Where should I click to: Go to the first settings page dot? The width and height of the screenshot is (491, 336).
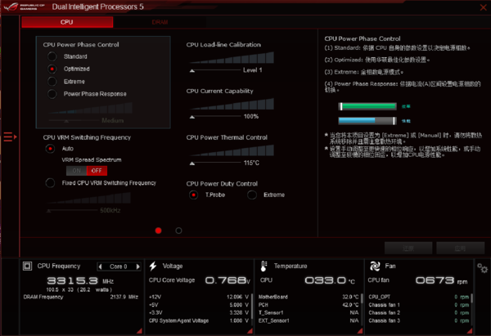(x=159, y=231)
